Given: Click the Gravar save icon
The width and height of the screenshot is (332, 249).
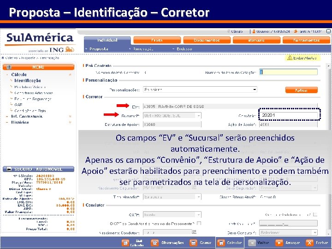Looking at the screenshot, I should [x=193, y=243].
